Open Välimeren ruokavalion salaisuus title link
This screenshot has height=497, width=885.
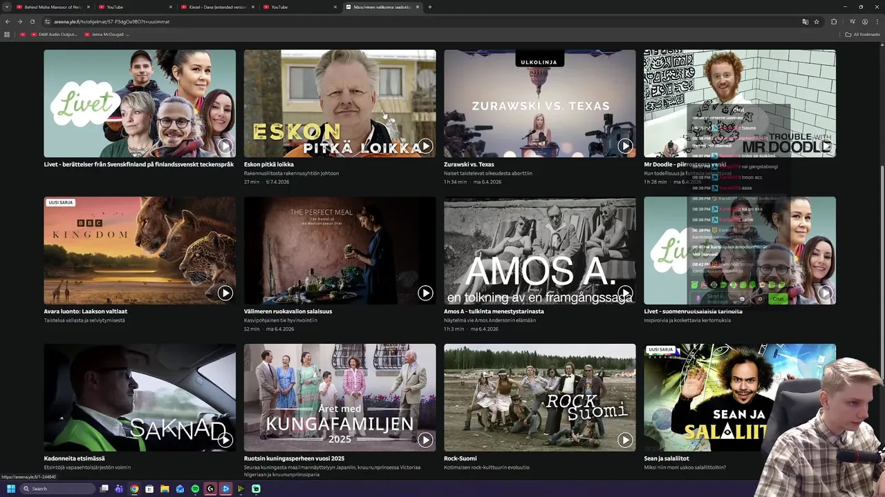(x=288, y=311)
